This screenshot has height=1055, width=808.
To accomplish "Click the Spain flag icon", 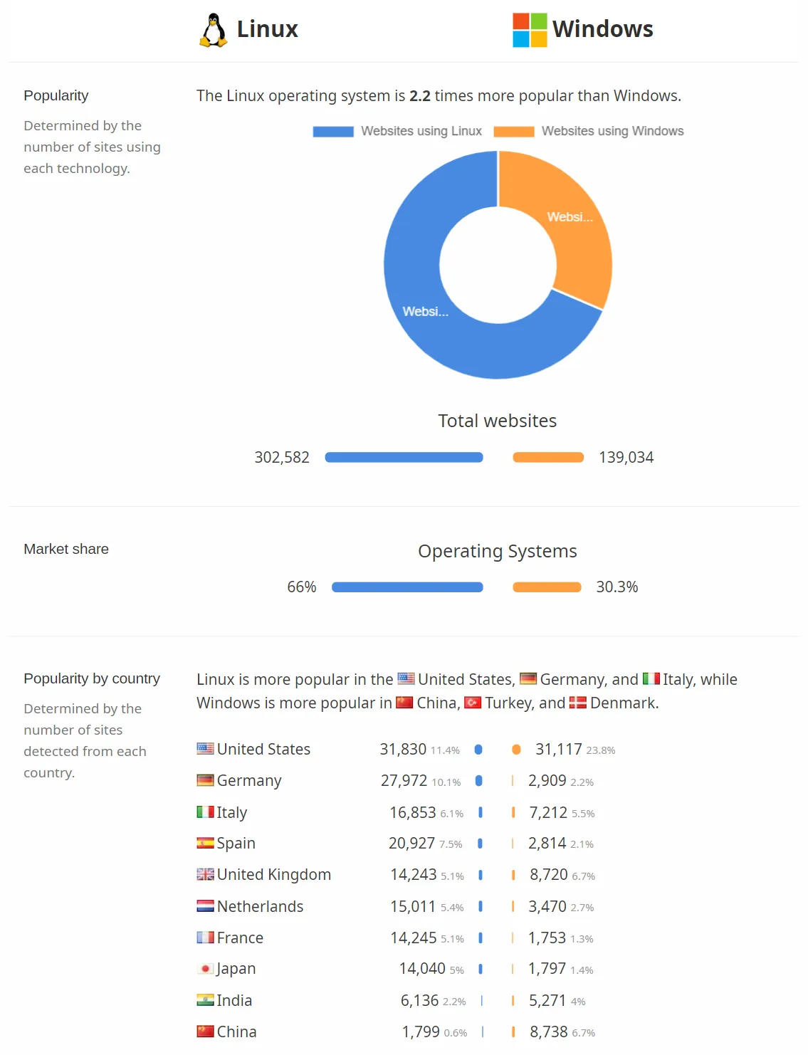I will pyautogui.click(x=205, y=843).
